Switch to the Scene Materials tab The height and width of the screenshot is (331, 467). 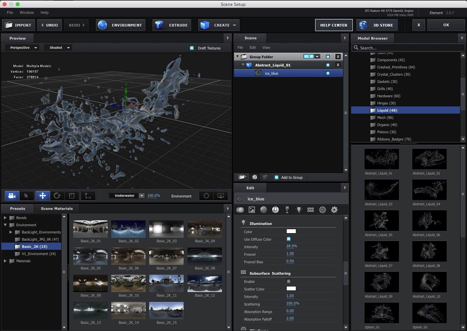[x=57, y=209]
